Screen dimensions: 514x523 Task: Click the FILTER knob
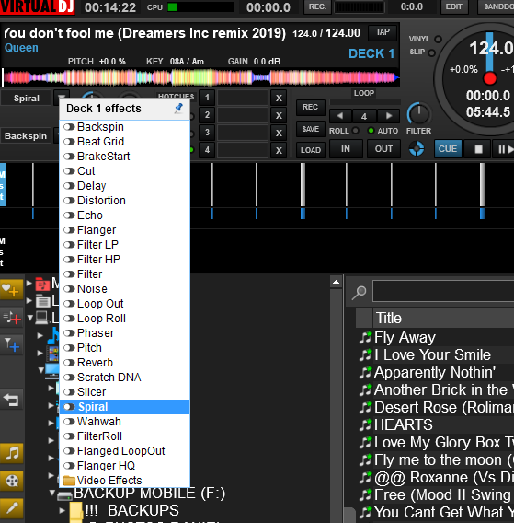click(418, 114)
